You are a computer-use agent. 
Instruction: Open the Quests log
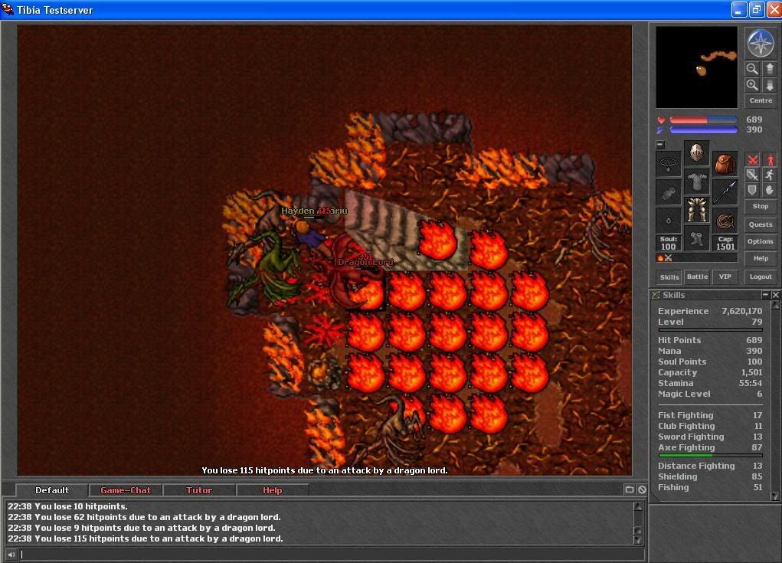click(761, 224)
